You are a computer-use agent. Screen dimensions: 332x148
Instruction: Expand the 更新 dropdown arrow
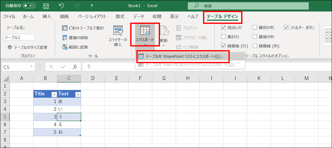coord(163,45)
